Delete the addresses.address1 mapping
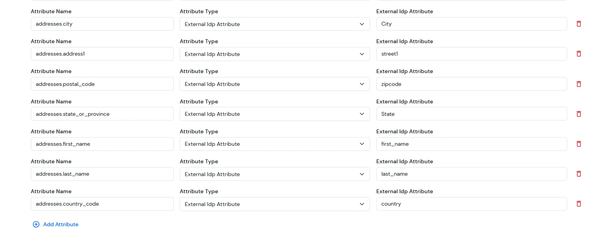The image size is (608, 234). pyautogui.click(x=578, y=54)
